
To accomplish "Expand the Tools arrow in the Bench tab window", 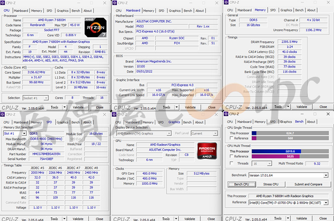I will [288, 218].
